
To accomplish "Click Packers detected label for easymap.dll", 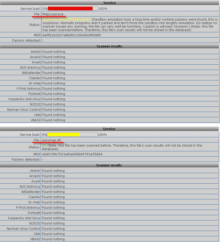I will point(26,159).
